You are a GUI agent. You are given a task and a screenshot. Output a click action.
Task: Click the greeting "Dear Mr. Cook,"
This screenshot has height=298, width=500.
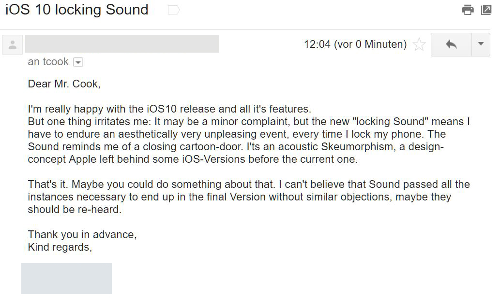[x=64, y=84]
